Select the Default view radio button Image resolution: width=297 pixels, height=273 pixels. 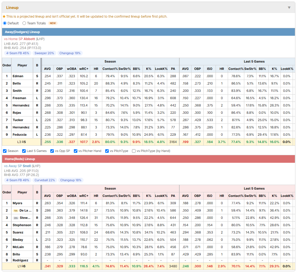(5, 23)
